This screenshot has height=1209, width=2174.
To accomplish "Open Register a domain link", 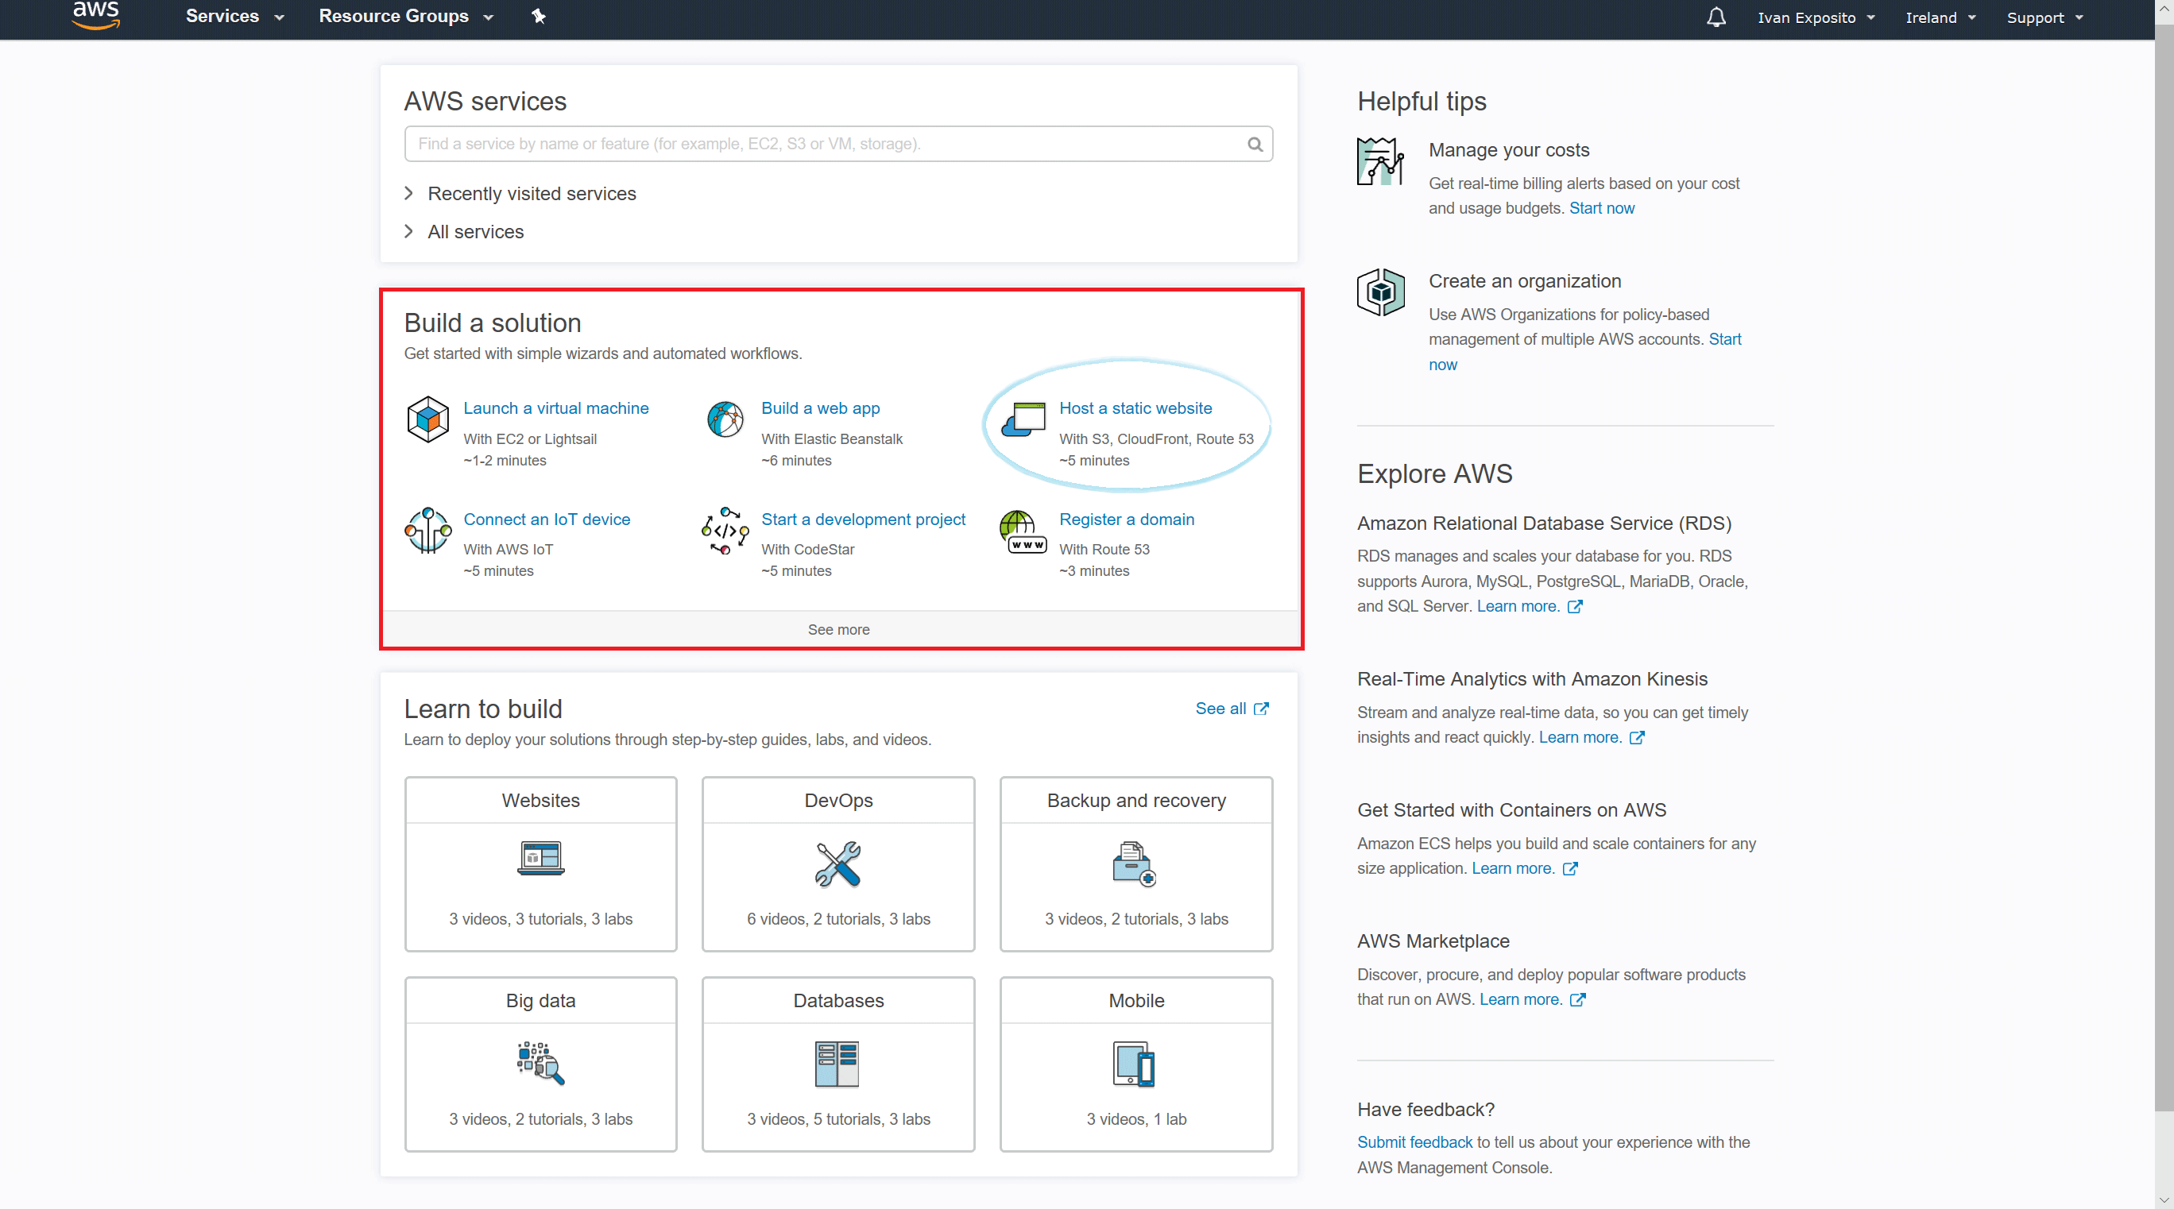I will [x=1127, y=520].
